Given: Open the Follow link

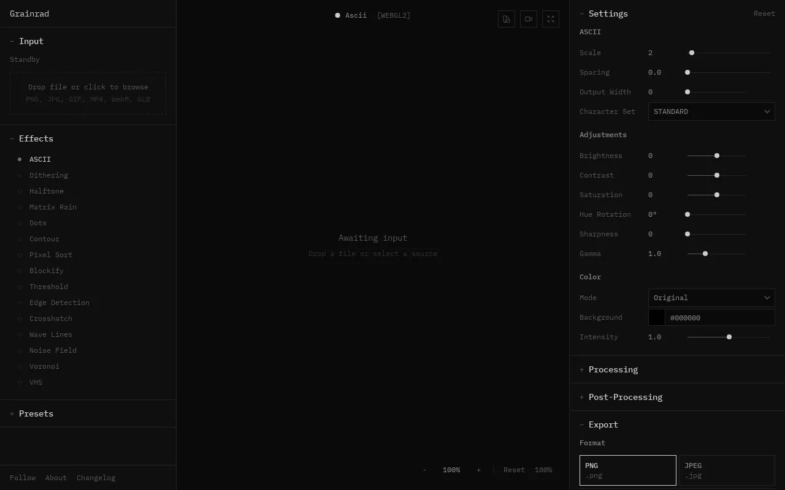Looking at the screenshot, I should pos(23,478).
